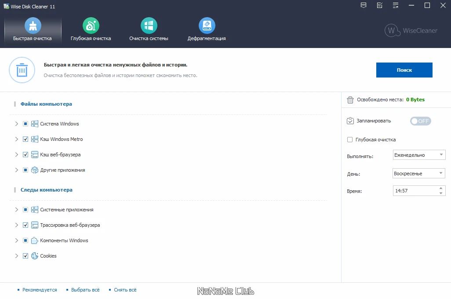The height and width of the screenshot is (299, 451).
Task: Expand the Кэш Windows Metro row
Action: [x=16, y=139]
